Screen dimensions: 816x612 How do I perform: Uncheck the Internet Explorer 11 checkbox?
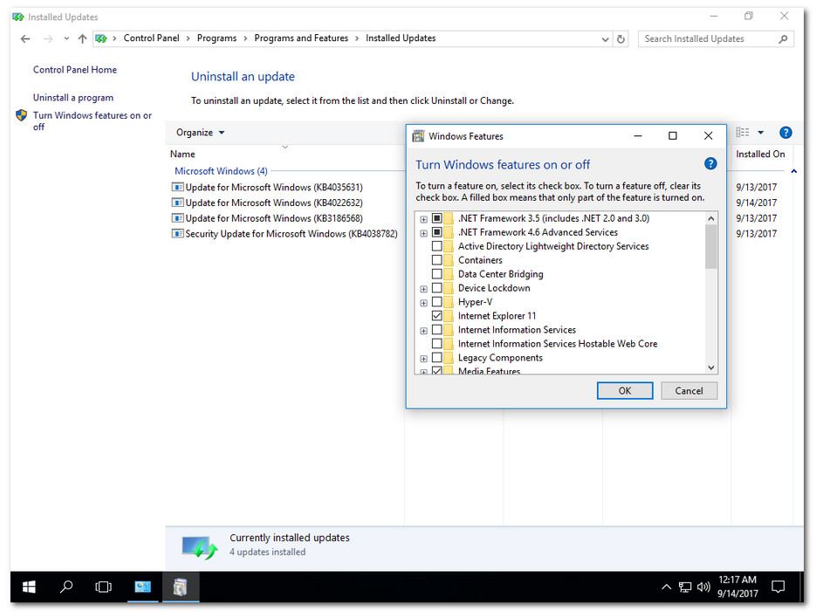[437, 316]
